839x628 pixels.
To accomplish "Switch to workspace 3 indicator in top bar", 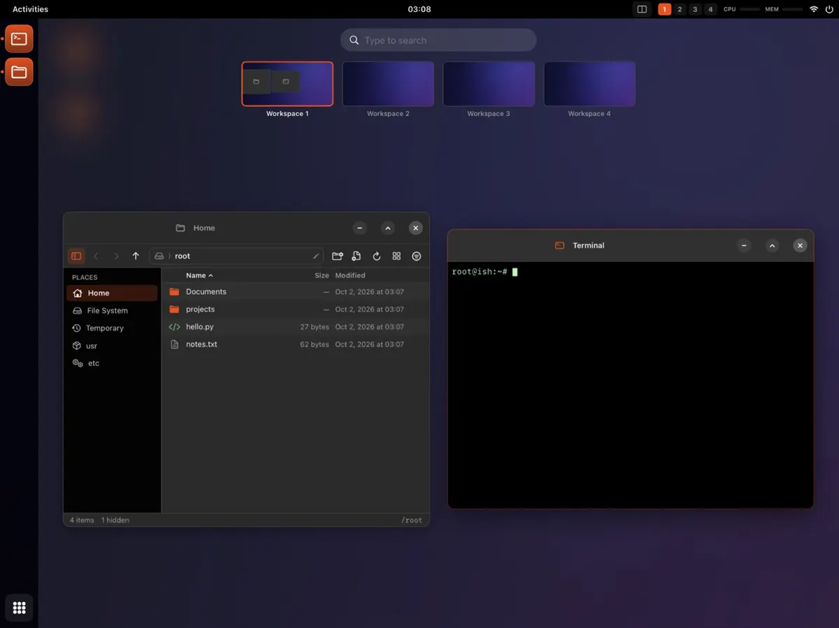I will point(695,9).
